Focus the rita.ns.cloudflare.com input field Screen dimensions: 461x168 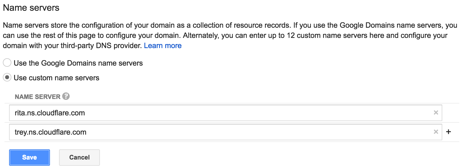click(x=226, y=113)
